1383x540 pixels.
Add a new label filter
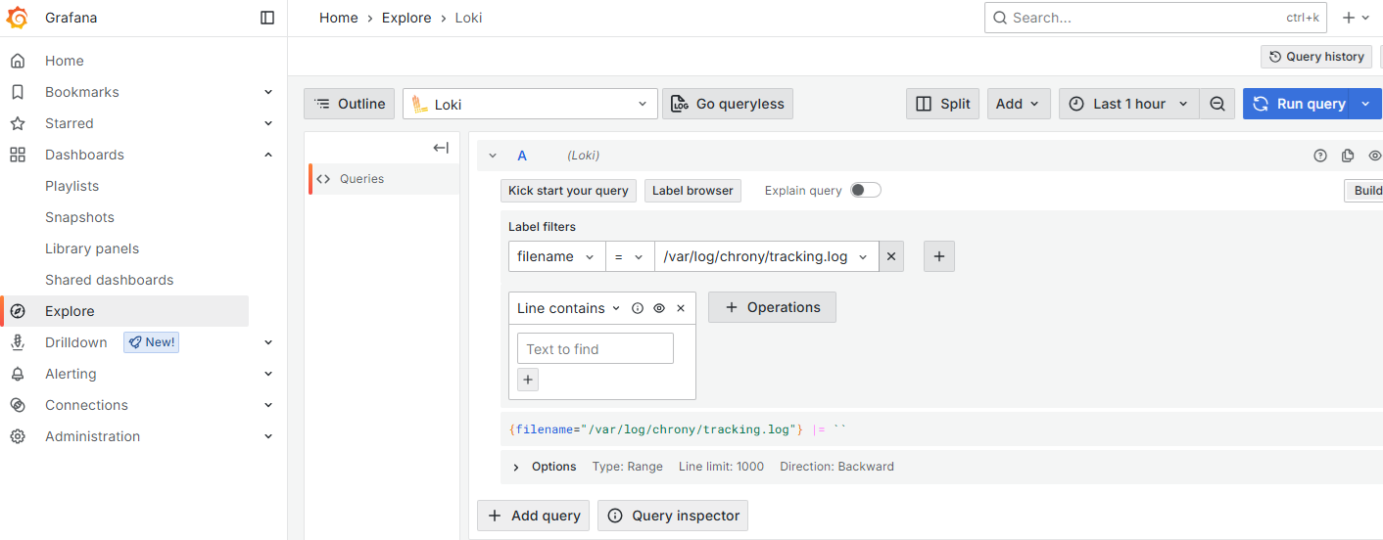tap(938, 256)
